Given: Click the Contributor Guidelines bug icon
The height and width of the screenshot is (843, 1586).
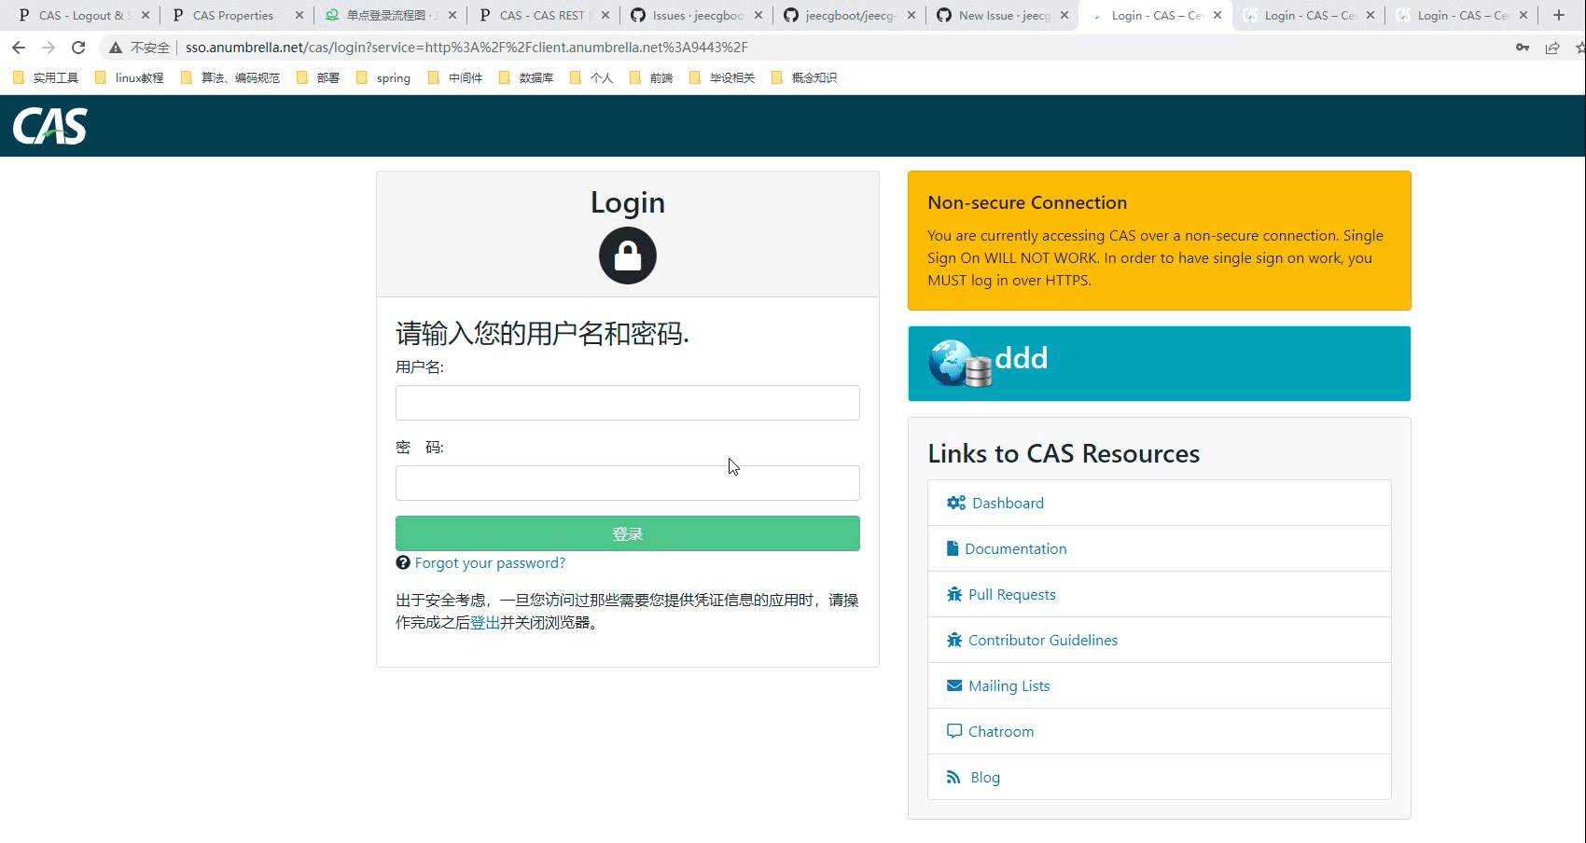Looking at the screenshot, I should click(954, 640).
